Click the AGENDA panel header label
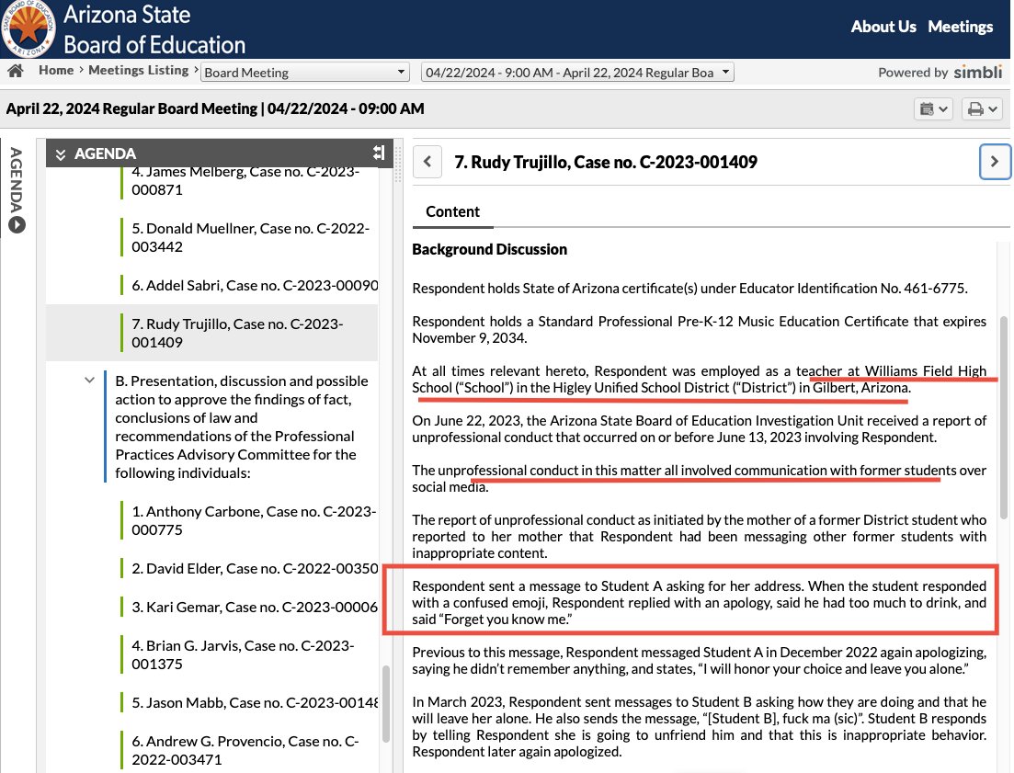This screenshot has height=773, width=1014. pyautogui.click(x=106, y=153)
